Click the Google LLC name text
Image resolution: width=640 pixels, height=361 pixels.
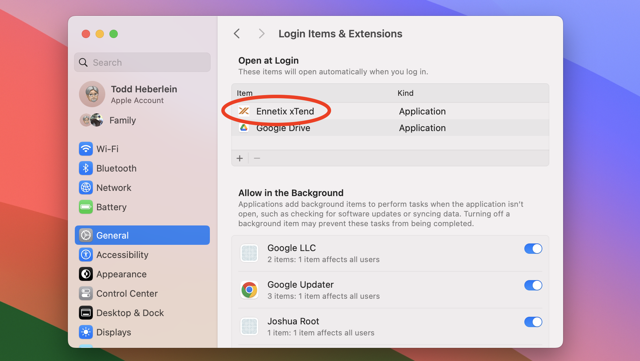click(x=292, y=248)
